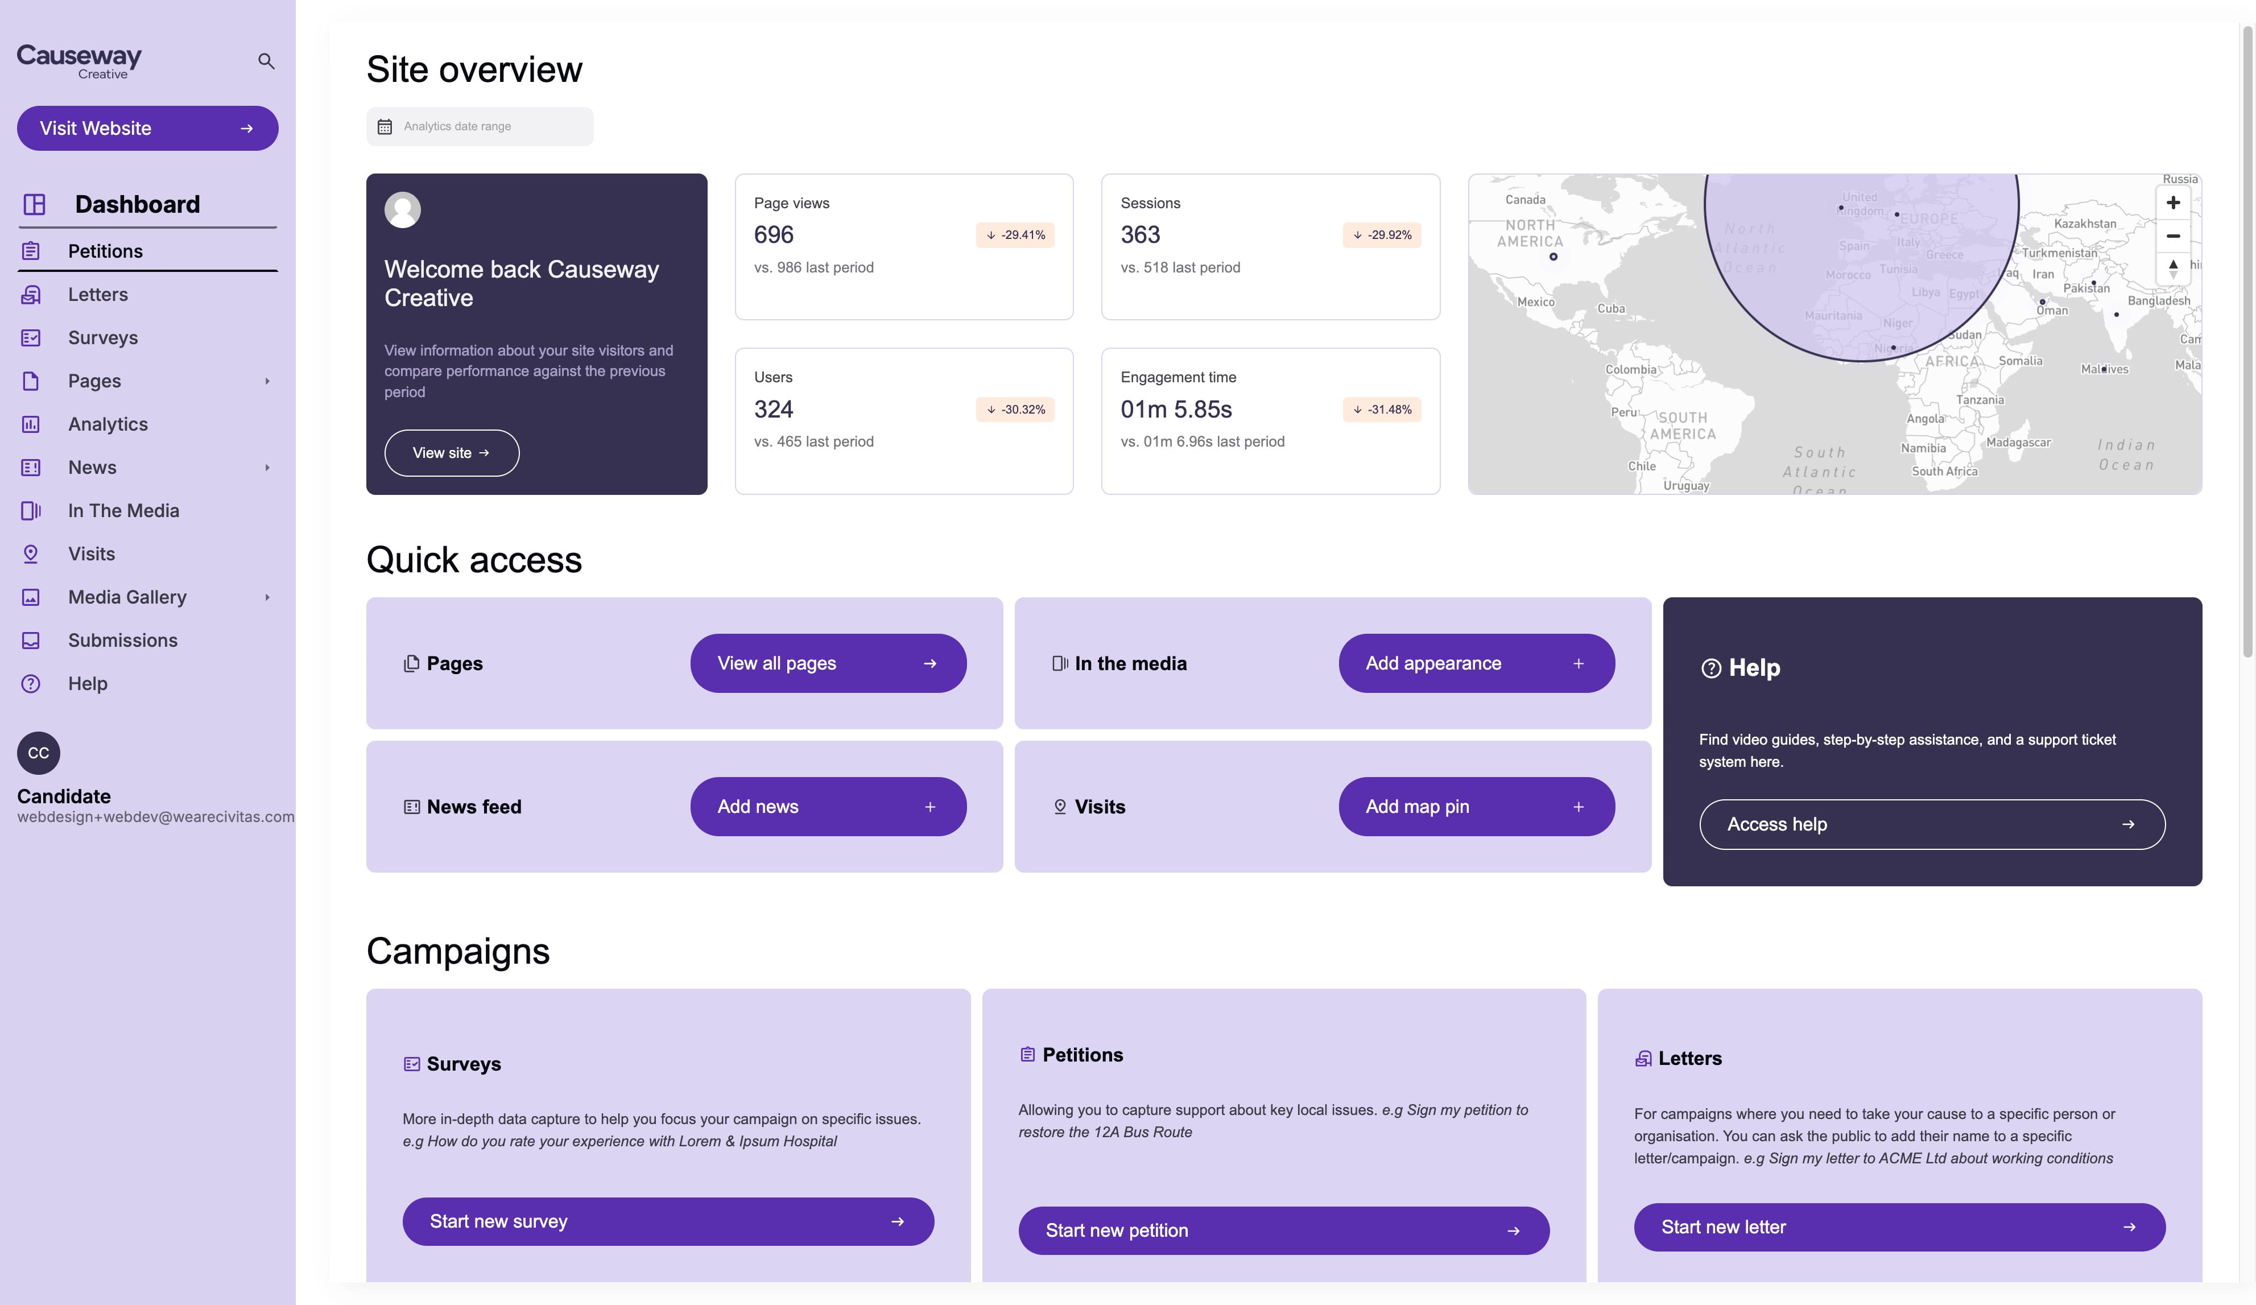Image resolution: width=2256 pixels, height=1305 pixels.
Task: Click the Add appearance button
Action: (x=1476, y=663)
